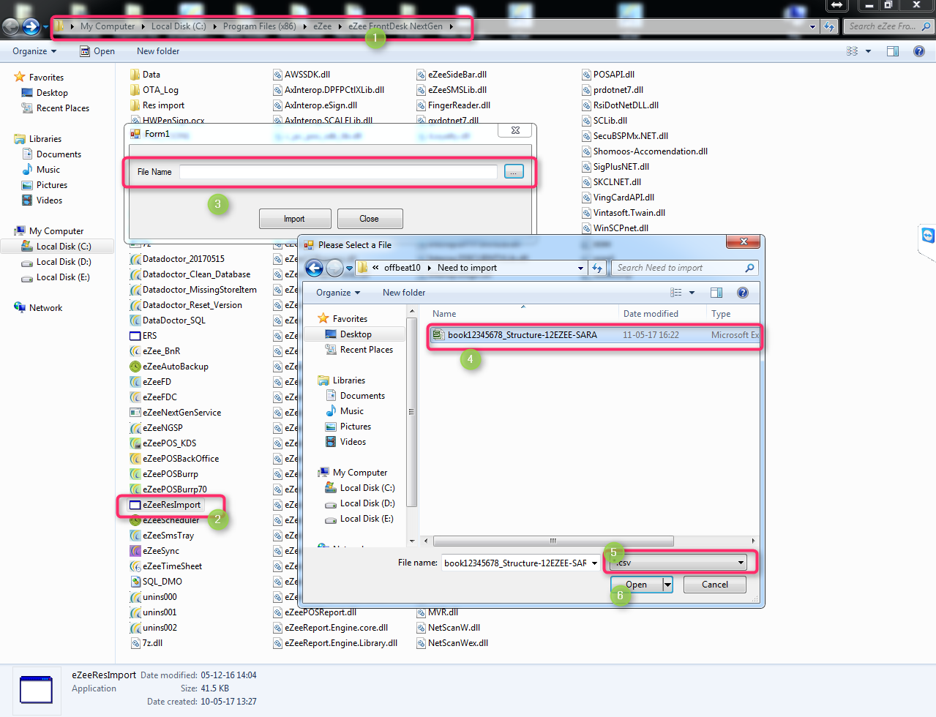Click the Import button in Form1
The image size is (936, 717).
294,219
